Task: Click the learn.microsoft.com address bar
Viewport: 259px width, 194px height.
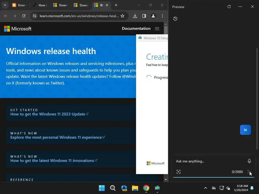Action: pyautogui.click(x=79, y=16)
